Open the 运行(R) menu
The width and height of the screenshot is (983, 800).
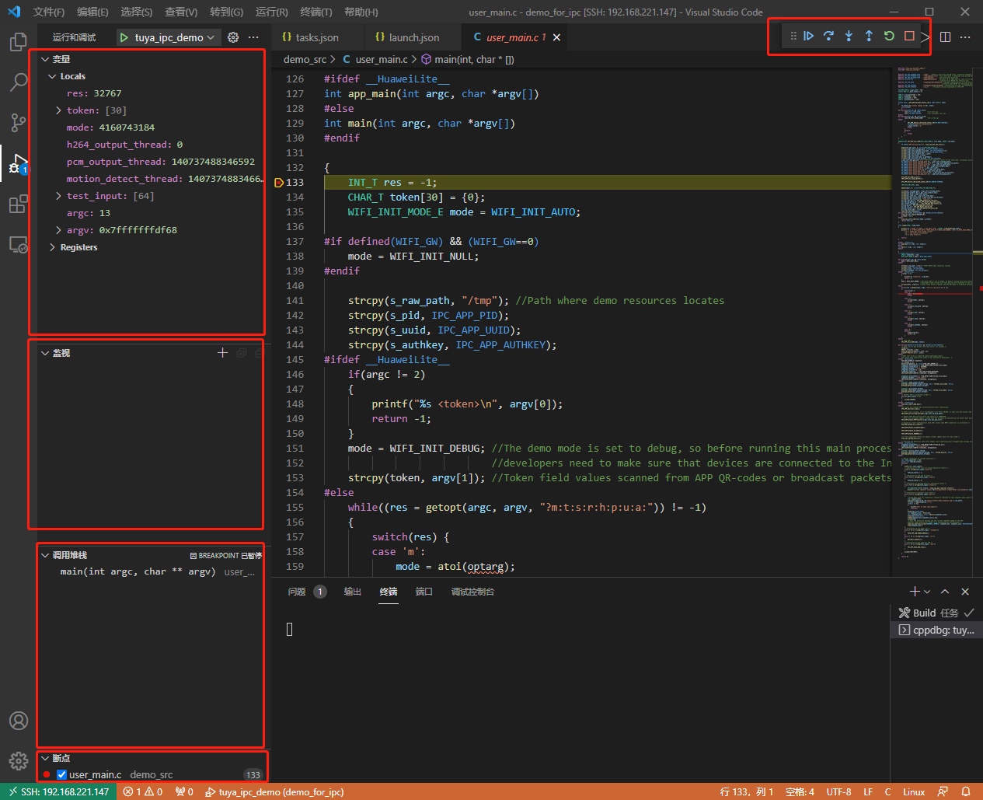271,12
